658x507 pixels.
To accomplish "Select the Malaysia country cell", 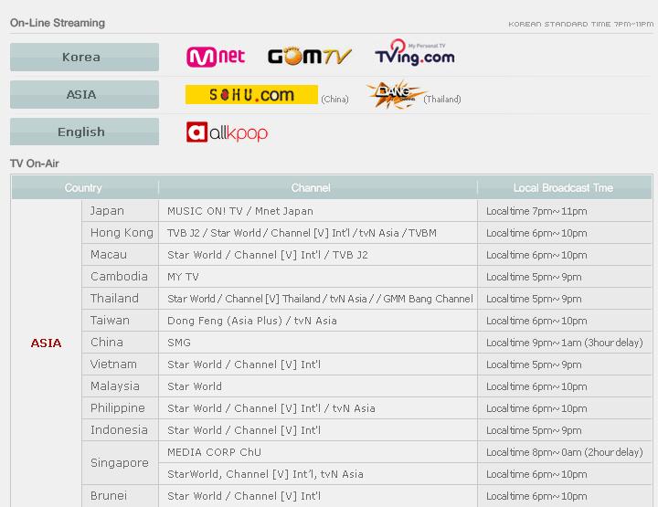I will pyautogui.click(x=120, y=386).
